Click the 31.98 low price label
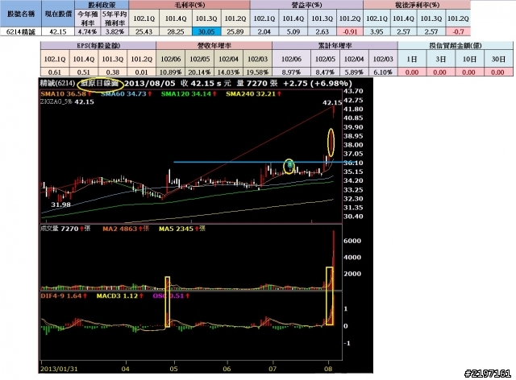 [61, 204]
